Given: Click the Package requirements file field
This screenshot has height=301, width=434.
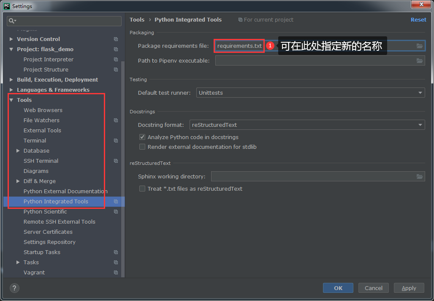Looking at the screenshot, I should tap(320, 46).
